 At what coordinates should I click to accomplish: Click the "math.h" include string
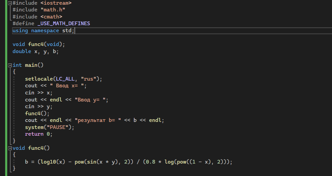53,10
